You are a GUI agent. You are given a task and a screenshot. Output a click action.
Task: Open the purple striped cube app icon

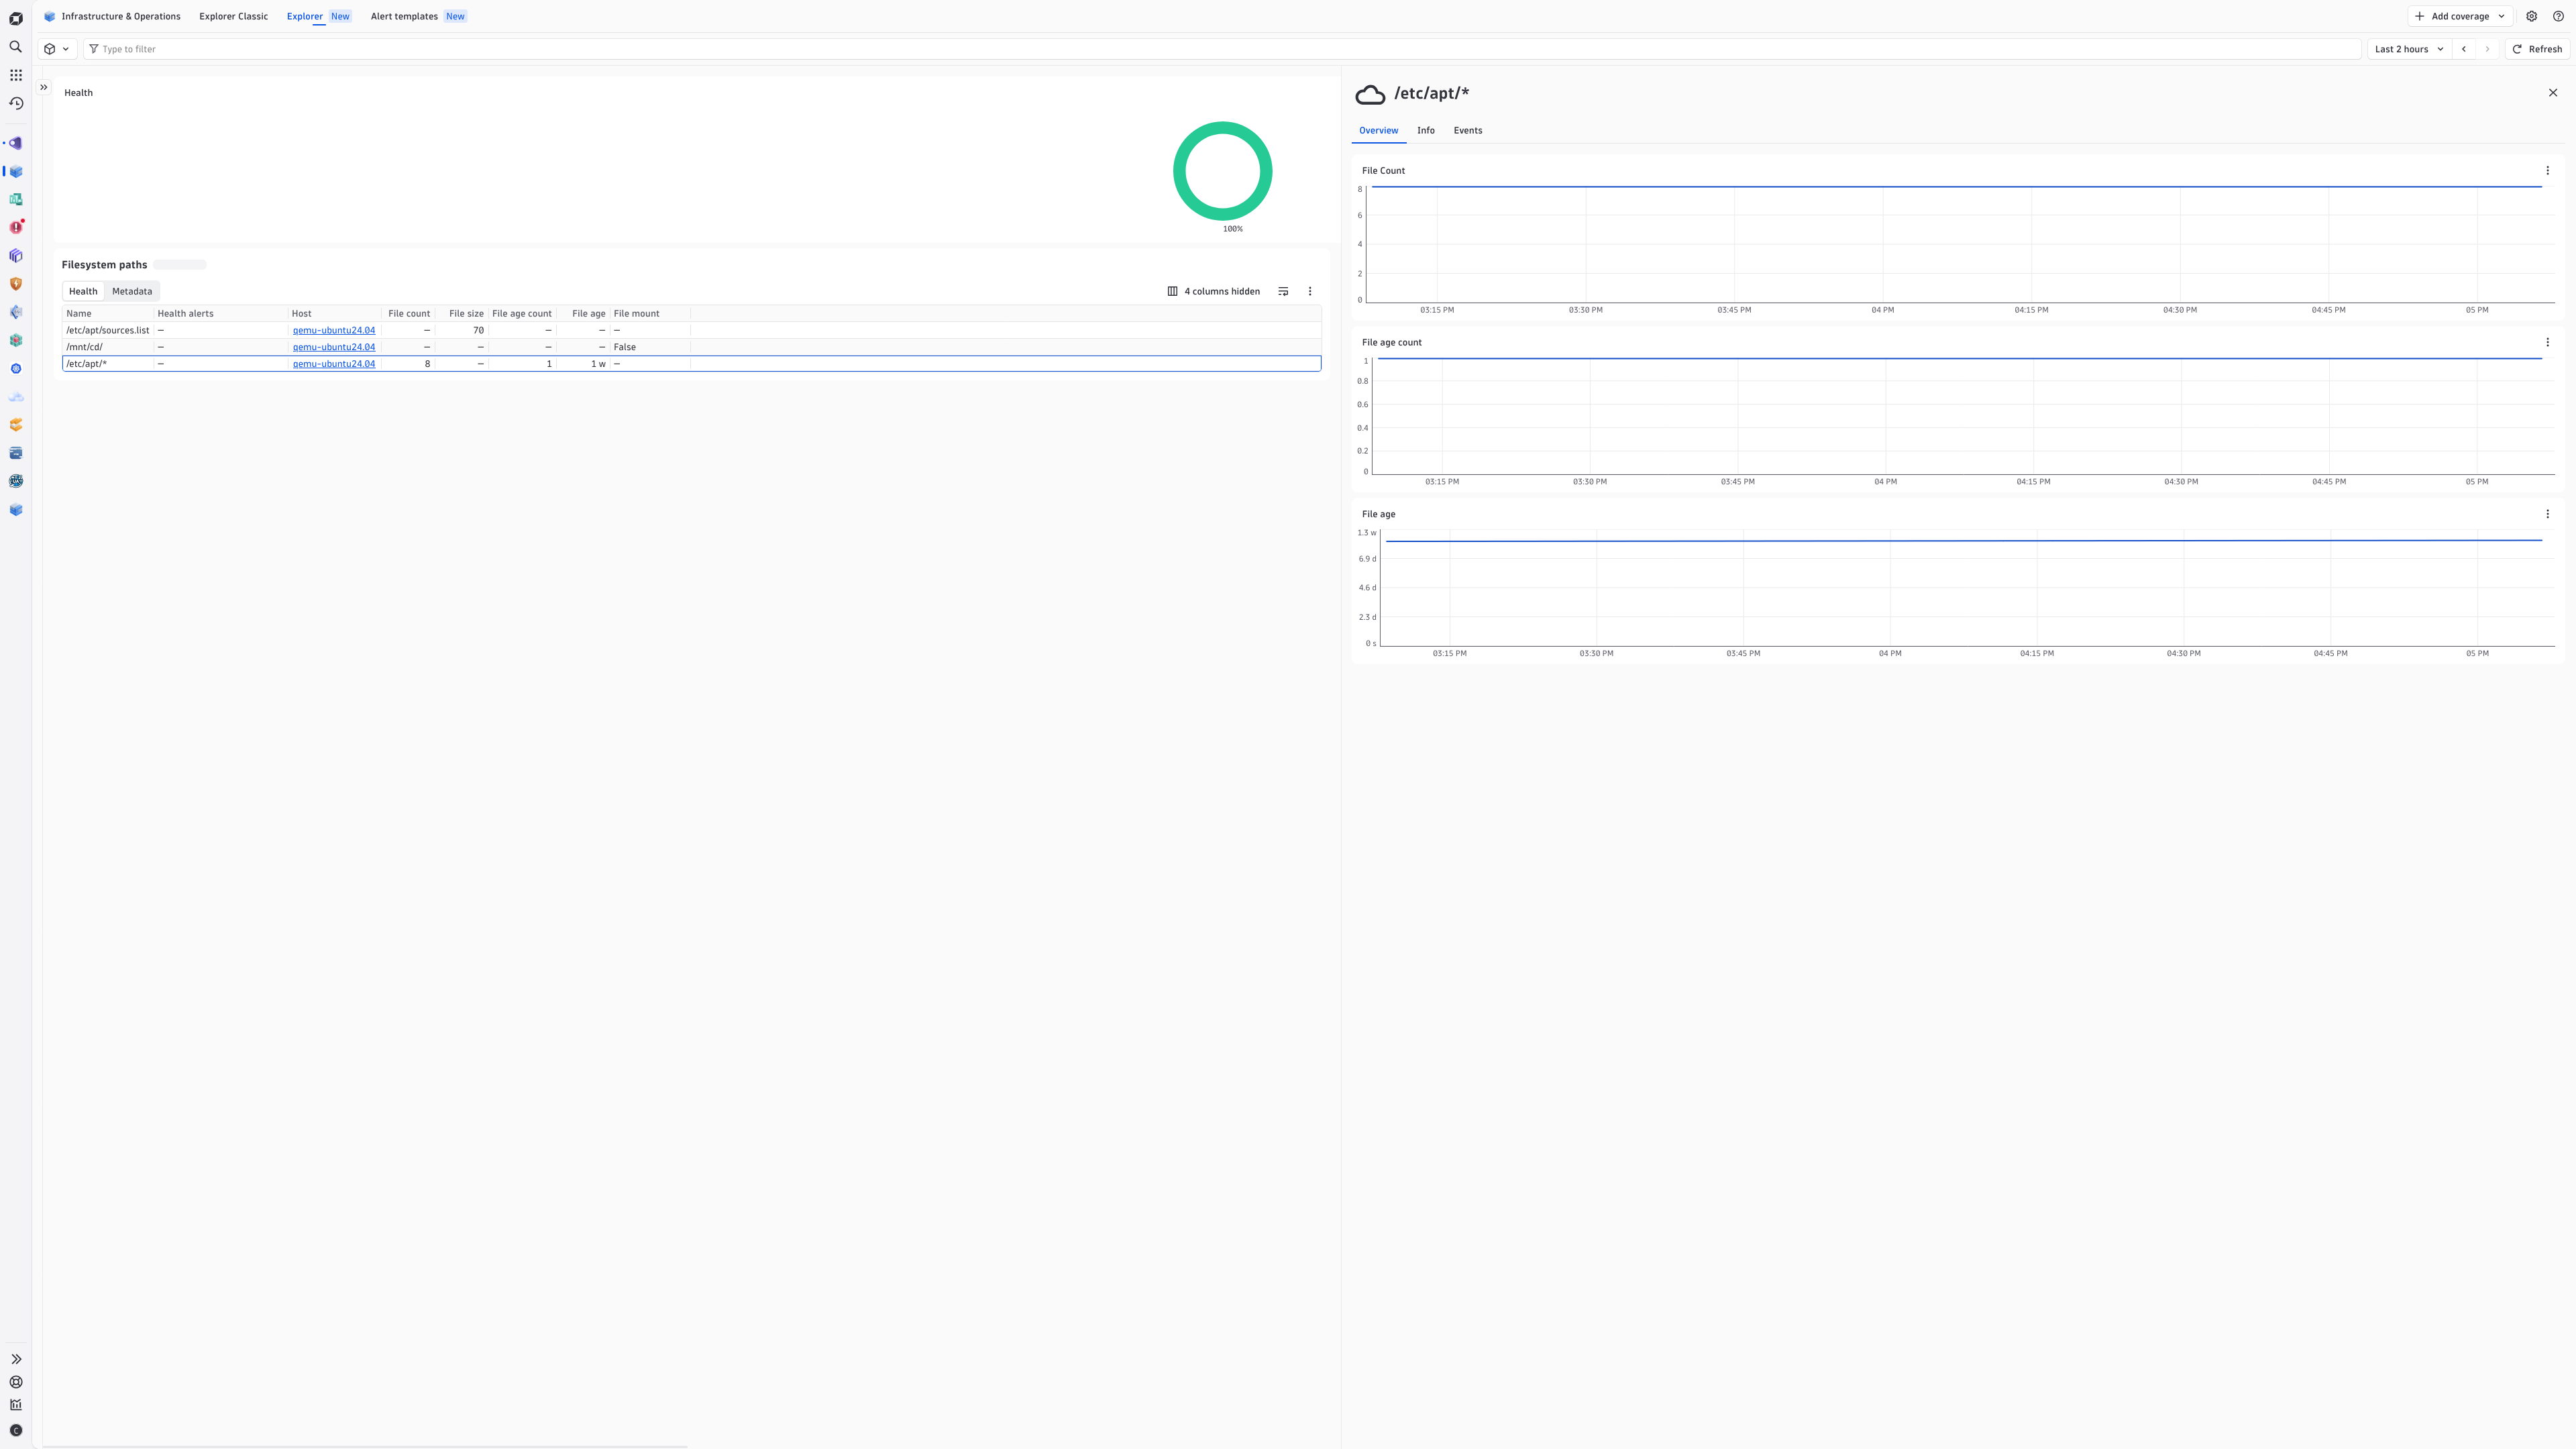tap(16, 256)
